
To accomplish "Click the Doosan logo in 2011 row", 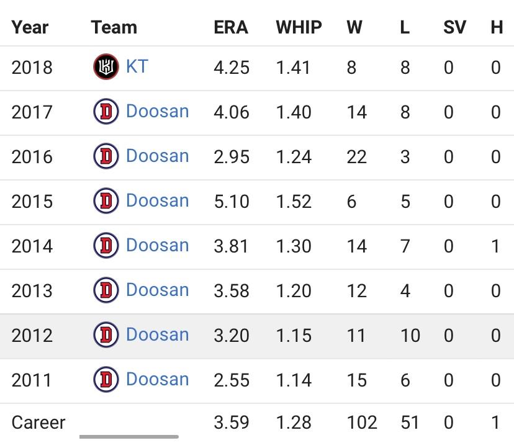I will tap(106, 380).
